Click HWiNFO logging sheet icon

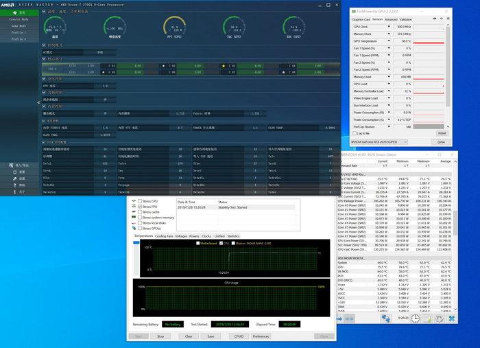coord(427,318)
